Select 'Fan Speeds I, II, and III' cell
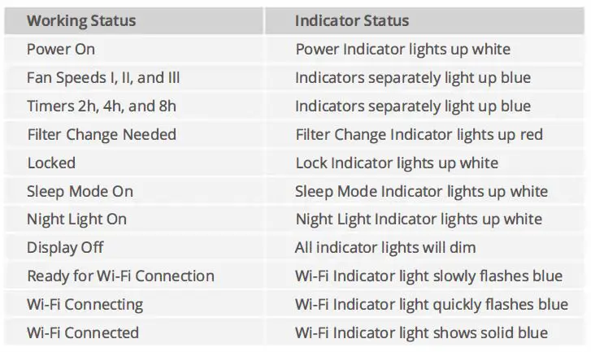This screenshot has height=352, width=591. click(102, 77)
